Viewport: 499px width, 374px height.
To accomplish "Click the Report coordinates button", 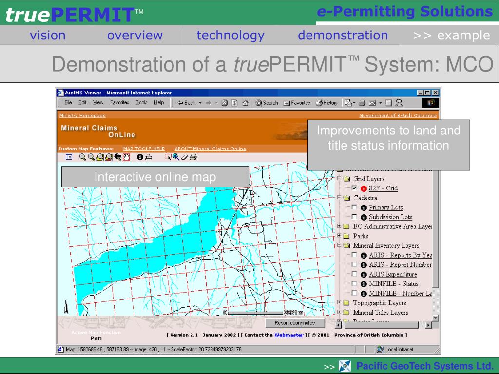I will (x=295, y=323).
